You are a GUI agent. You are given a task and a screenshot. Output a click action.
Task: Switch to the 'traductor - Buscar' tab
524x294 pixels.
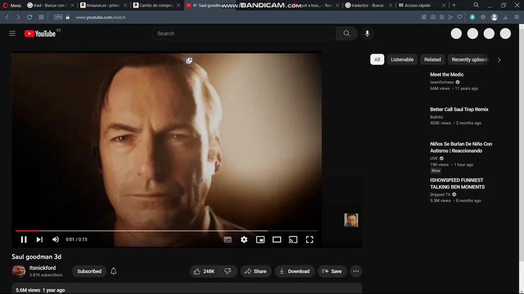tap(367, 5)
